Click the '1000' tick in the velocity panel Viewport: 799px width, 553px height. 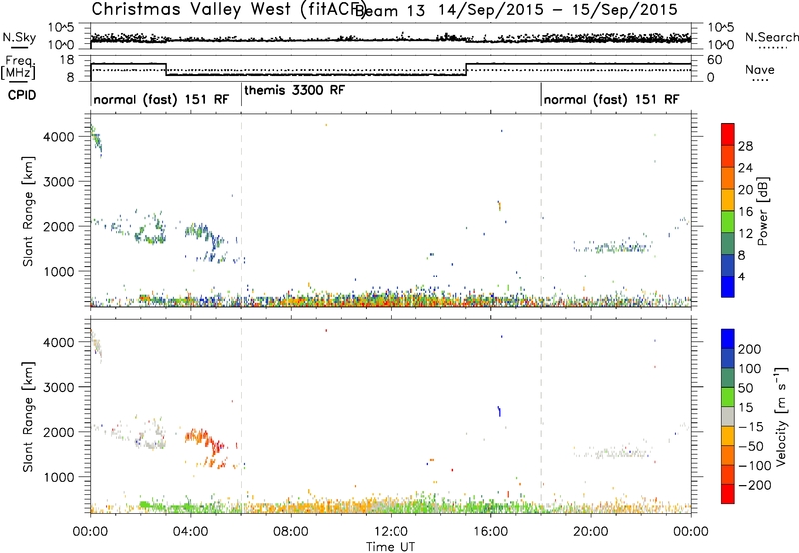(59, 477)
